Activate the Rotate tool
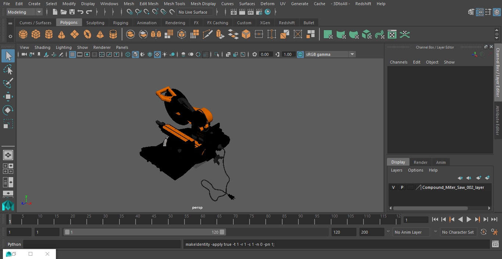The width and height of the screenshot is (502, 259). pyautogui.click(x=8, y=110)
